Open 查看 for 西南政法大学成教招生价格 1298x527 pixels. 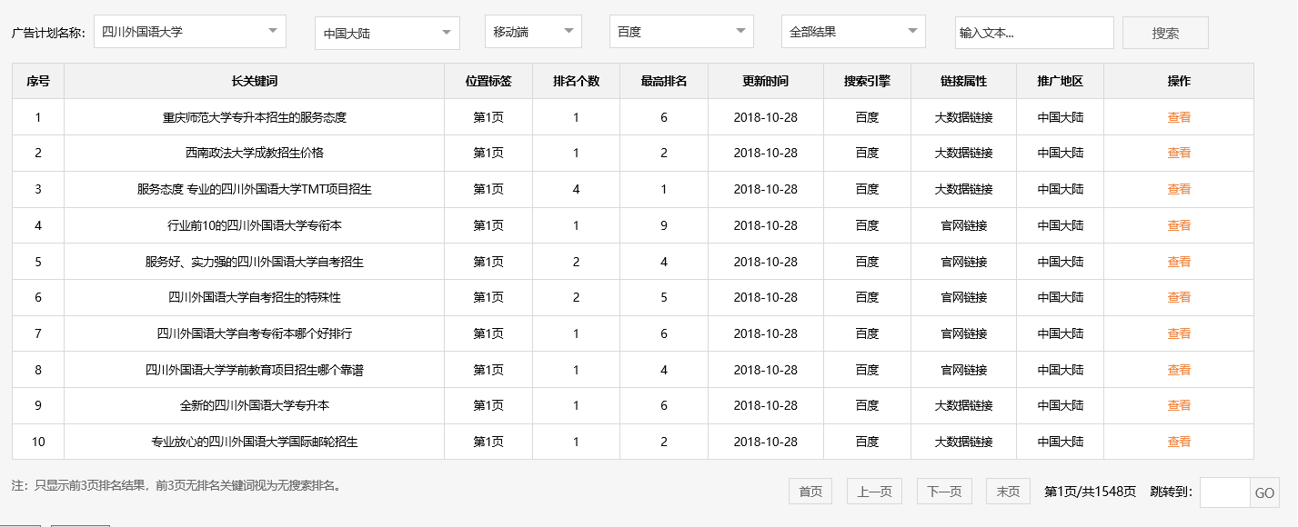point(1177,153)
